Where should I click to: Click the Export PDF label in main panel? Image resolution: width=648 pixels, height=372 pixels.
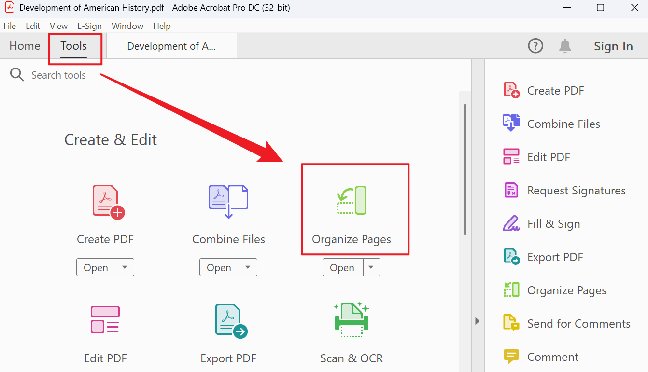tap(228, 359)
